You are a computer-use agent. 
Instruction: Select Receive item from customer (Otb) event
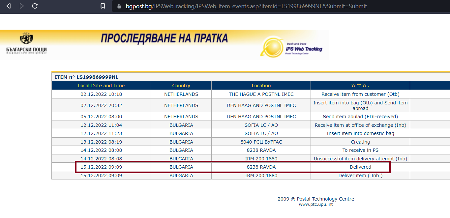click(x=360, y=94)
